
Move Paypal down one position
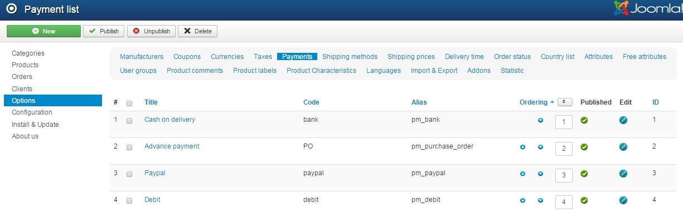click(540, 174)
